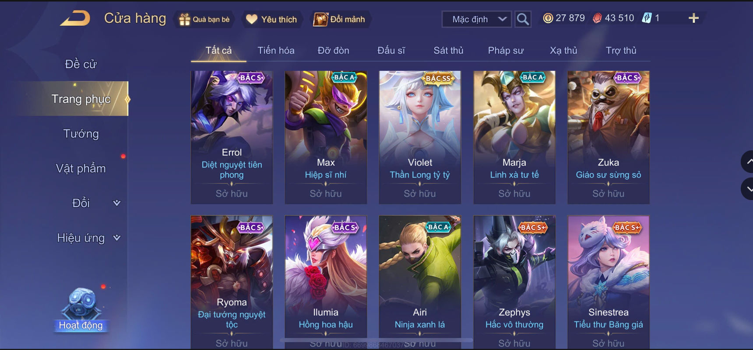Click the red ruby gem icon
This screenshot has width=753, height=350.
597,18
